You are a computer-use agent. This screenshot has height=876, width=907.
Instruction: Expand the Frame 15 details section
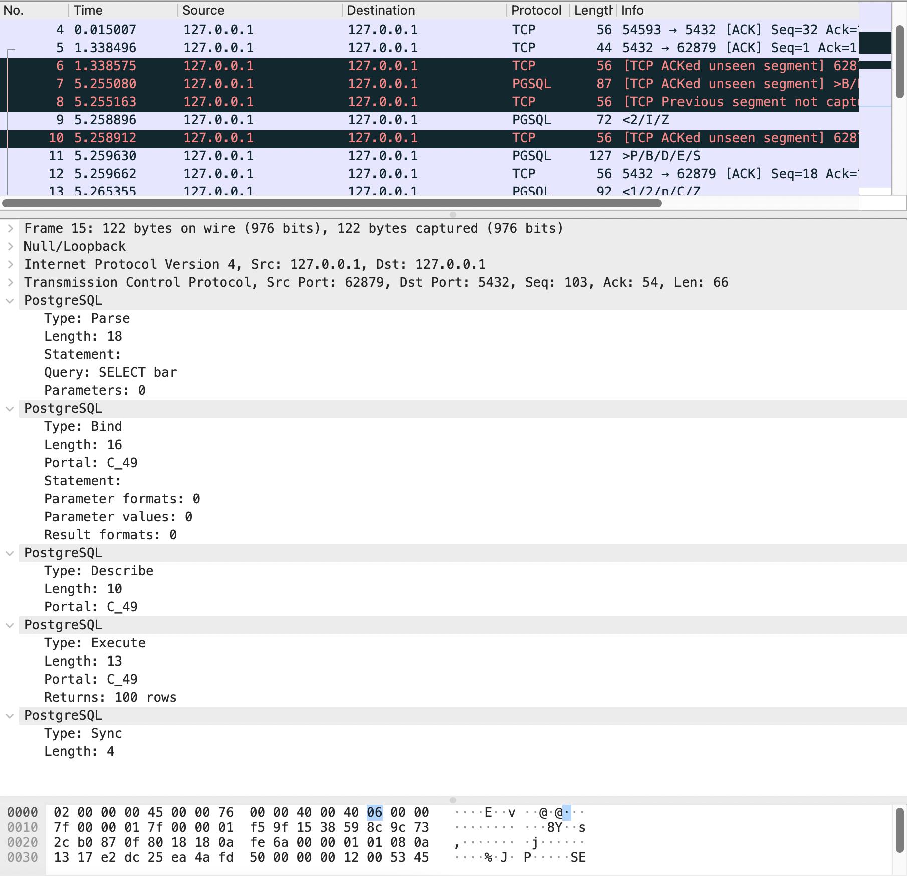[10, 228]
